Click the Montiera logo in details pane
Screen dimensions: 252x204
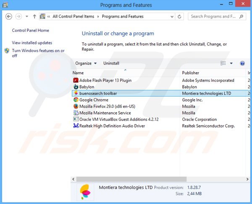[x=85, y=192]
